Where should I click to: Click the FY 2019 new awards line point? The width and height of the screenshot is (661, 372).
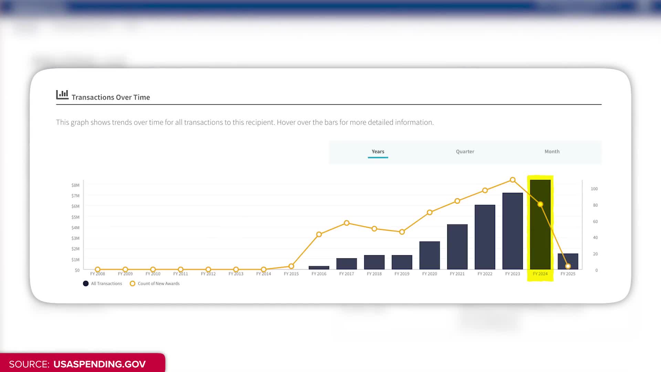402,232
